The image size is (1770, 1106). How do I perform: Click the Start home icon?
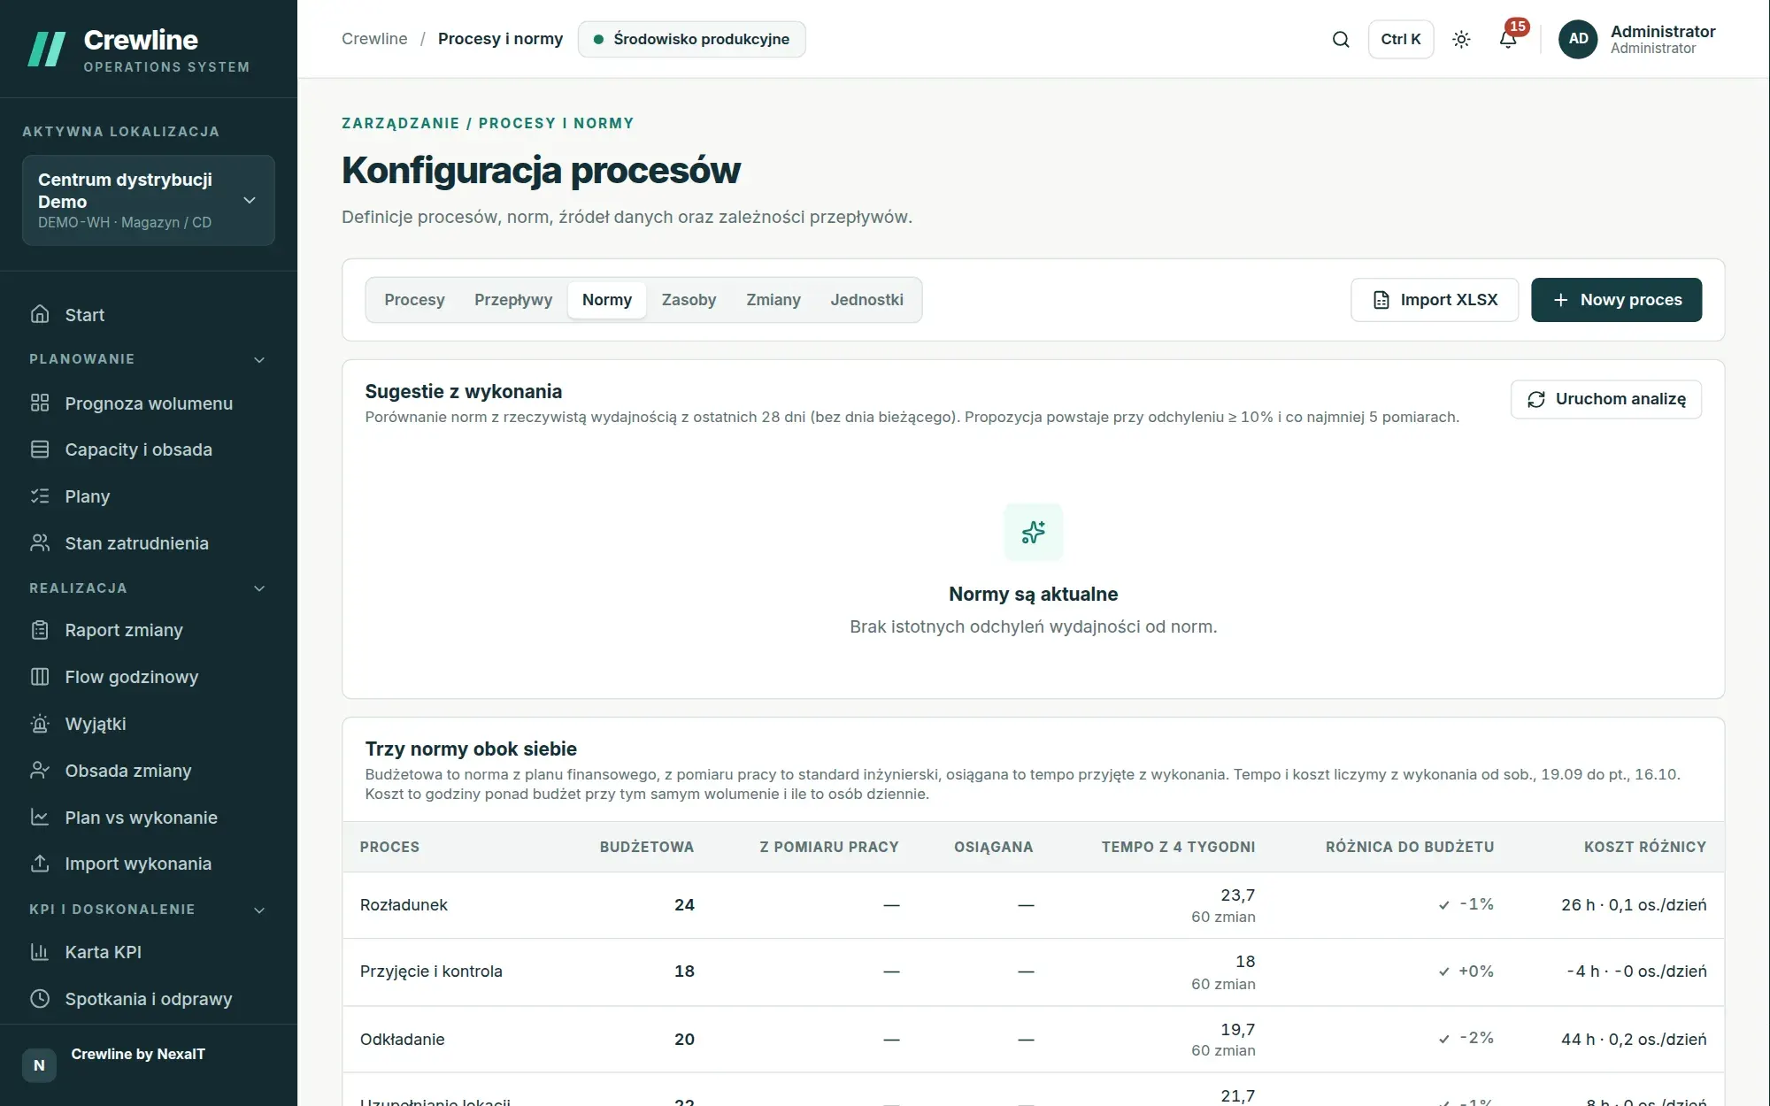tap(40, 314)
